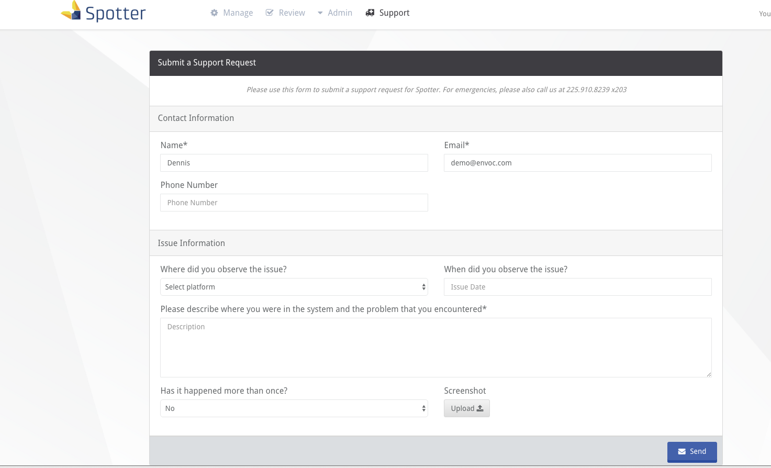The width and height of the screenshot is (771, 468).
Task: Click the Issue Information section header
Action: [x=436, y=243]
